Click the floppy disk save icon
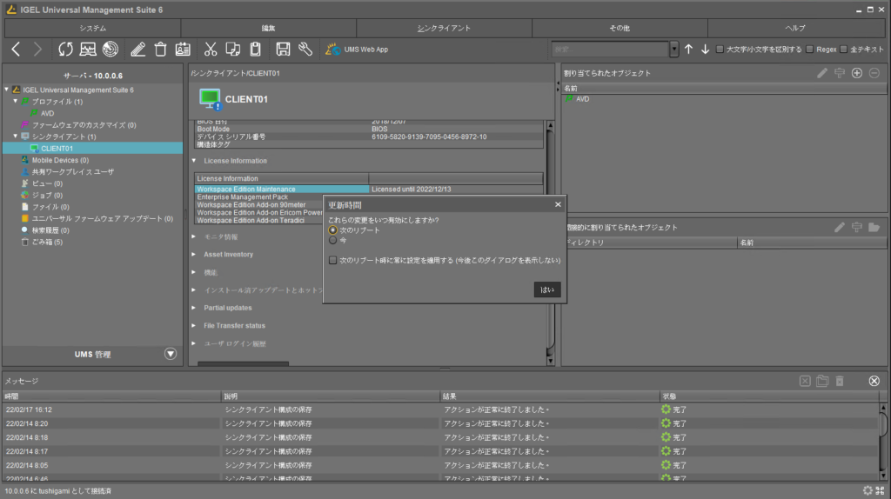This screenshot has height=499, width=891. coord(283,50)
